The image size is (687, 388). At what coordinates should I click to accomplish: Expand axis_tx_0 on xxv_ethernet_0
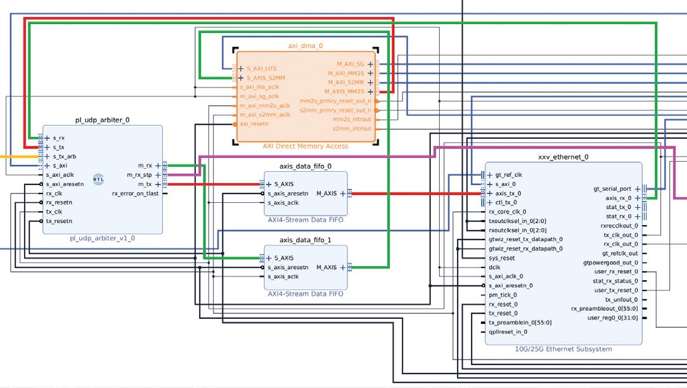click(490, 193)
